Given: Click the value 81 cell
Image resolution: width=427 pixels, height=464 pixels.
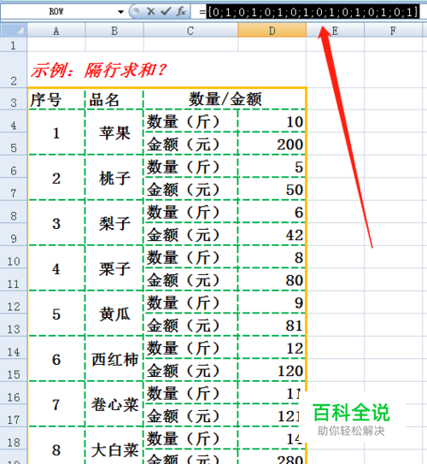Looking at the screenshot, I should [x=272, y=326].
